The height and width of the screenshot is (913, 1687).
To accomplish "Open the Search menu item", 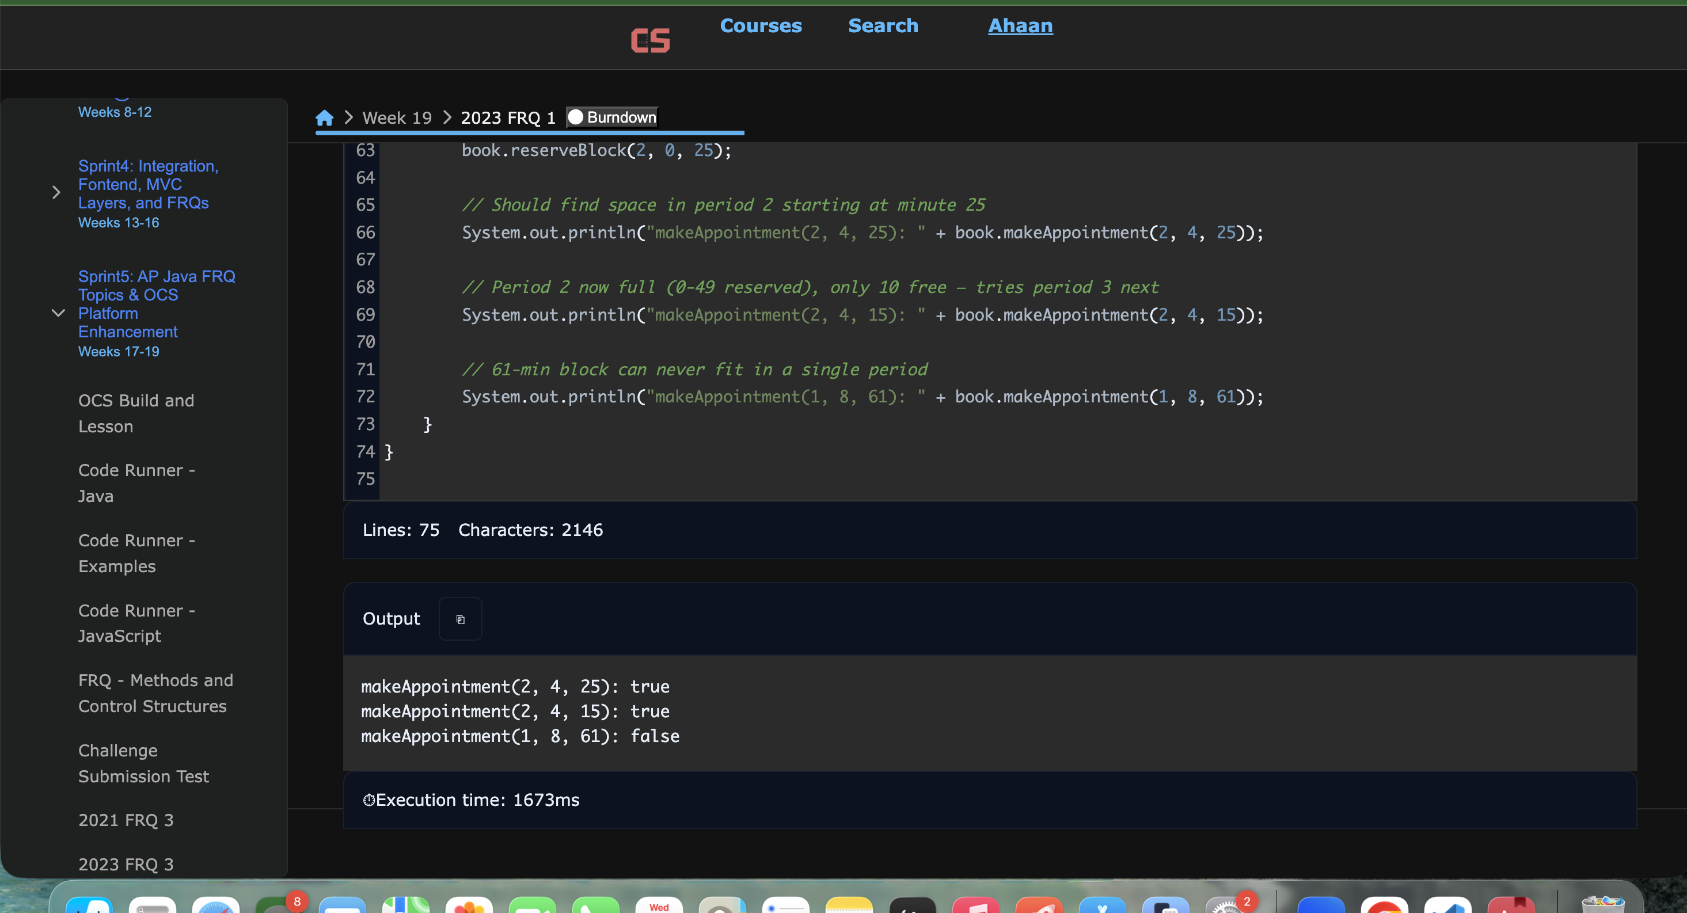I will pos(883,25).
